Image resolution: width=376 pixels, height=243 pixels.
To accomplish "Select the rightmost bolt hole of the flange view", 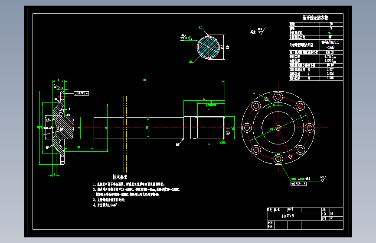I will click(x=309, y=128).
